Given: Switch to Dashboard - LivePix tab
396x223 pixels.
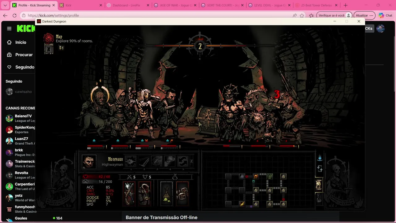Looking at the screenshot, I should tap(127, 5).
